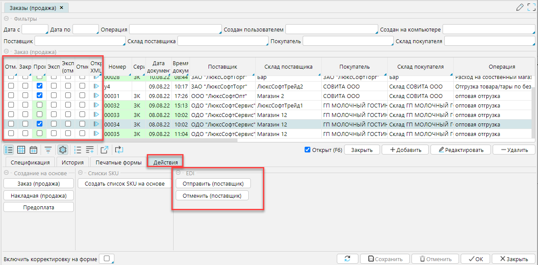The width and height of the screenshot is (538, 265).
Task: Click Отправить (поставщик) button
Action: [x=213, y=183]
